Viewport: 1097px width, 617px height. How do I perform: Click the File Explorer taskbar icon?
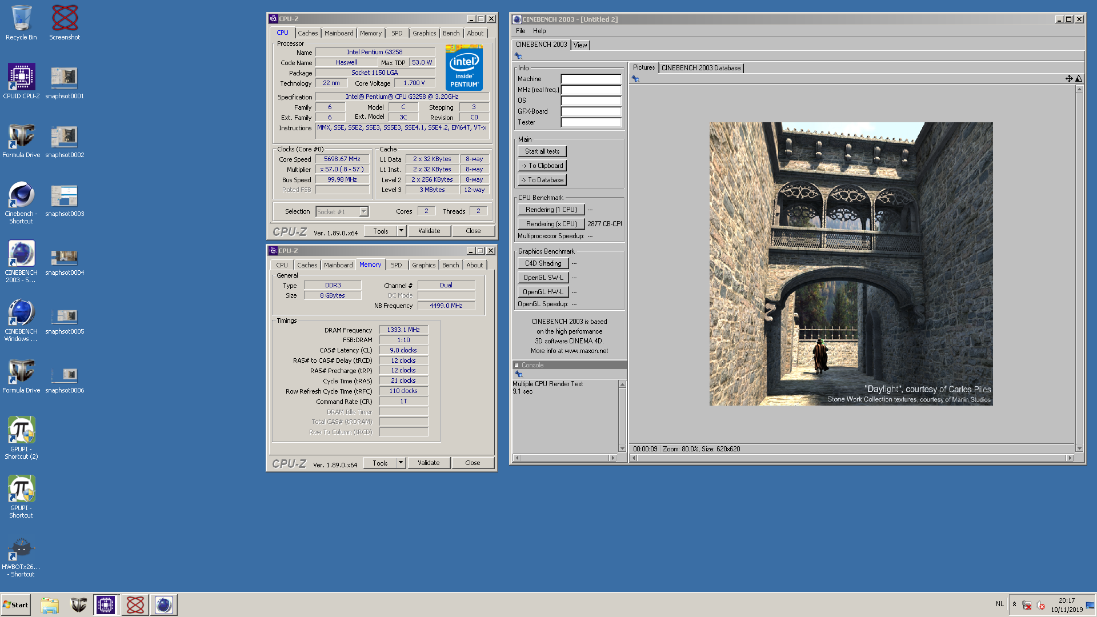[50, 605]
